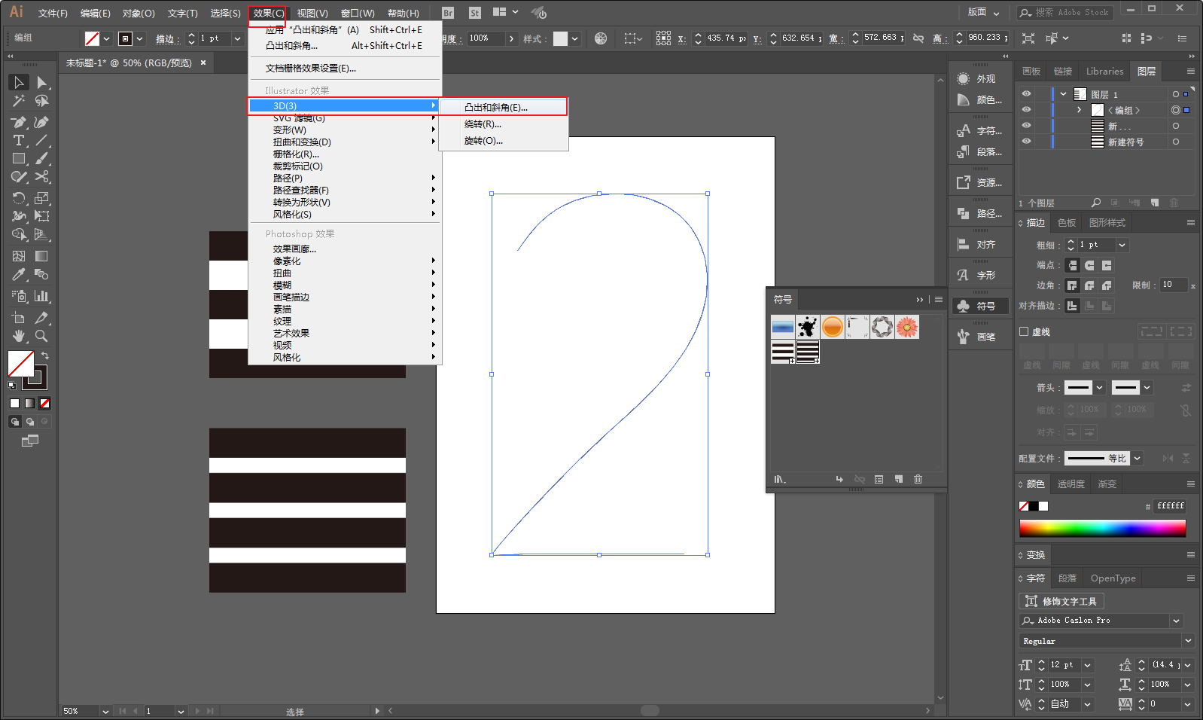Switch to the Libraries tab
This screenshot has width=1203, height=720.
click(1104, 72)
